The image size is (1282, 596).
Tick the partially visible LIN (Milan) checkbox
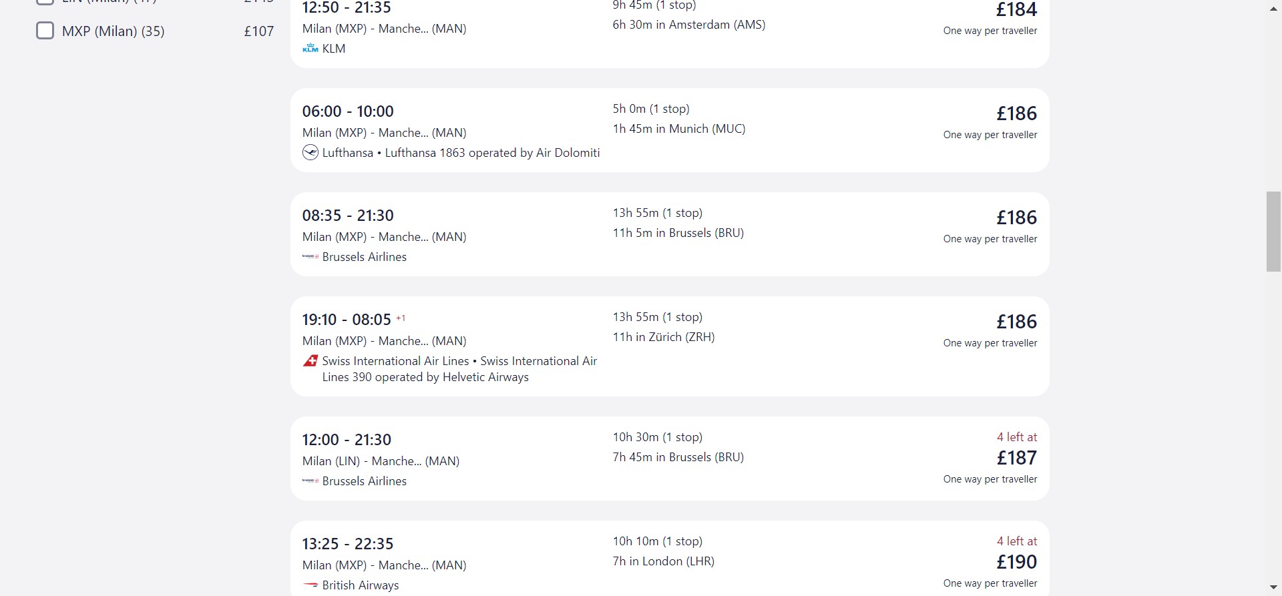[x=45, y=2]
